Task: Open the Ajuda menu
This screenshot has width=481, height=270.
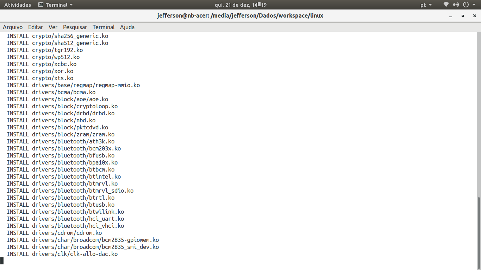Action: pos(127,27)
